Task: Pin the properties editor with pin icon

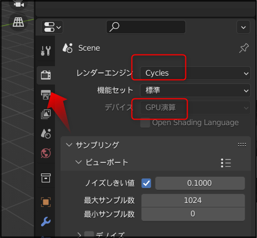Action: pyautogui.click(x=244, y=48)
